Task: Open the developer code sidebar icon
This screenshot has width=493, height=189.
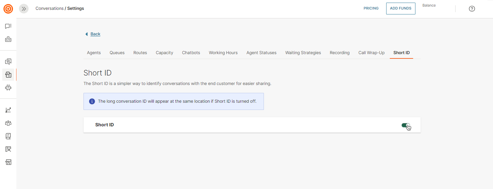Action: click(x=8, y=40)
